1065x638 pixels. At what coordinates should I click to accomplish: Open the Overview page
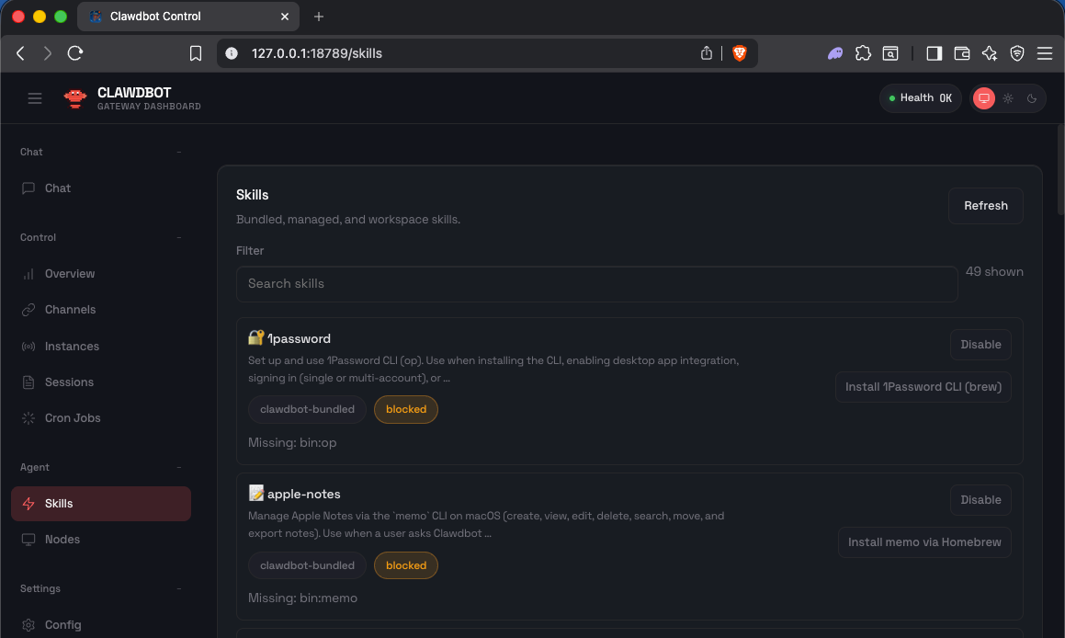coord(100,274)
